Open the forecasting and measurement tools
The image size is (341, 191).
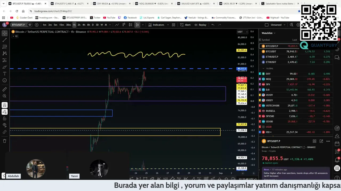5,60
